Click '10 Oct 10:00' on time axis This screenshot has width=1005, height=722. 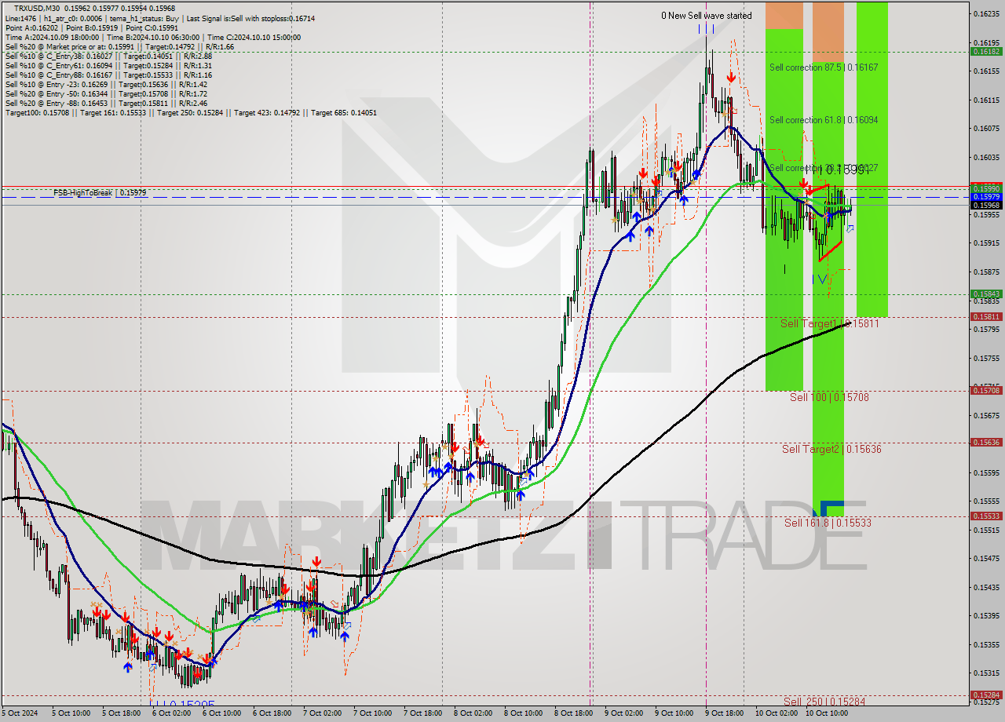(x=825, y=713)
